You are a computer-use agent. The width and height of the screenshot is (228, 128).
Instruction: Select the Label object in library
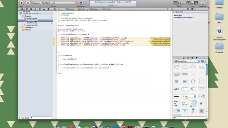pyautogui.click(x=177, y=89)
